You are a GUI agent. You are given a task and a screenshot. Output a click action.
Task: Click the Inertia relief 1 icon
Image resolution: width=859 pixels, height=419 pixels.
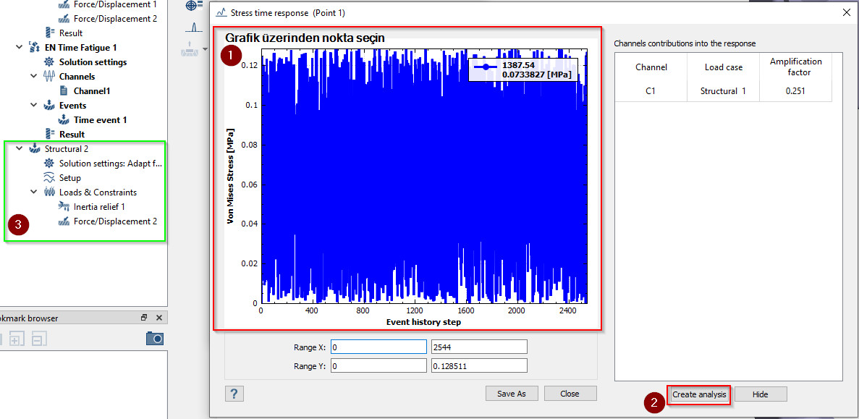64,207
